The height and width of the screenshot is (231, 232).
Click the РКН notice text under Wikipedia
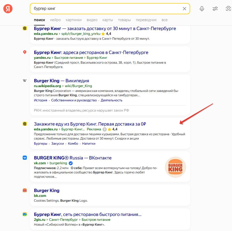point(81,111)
